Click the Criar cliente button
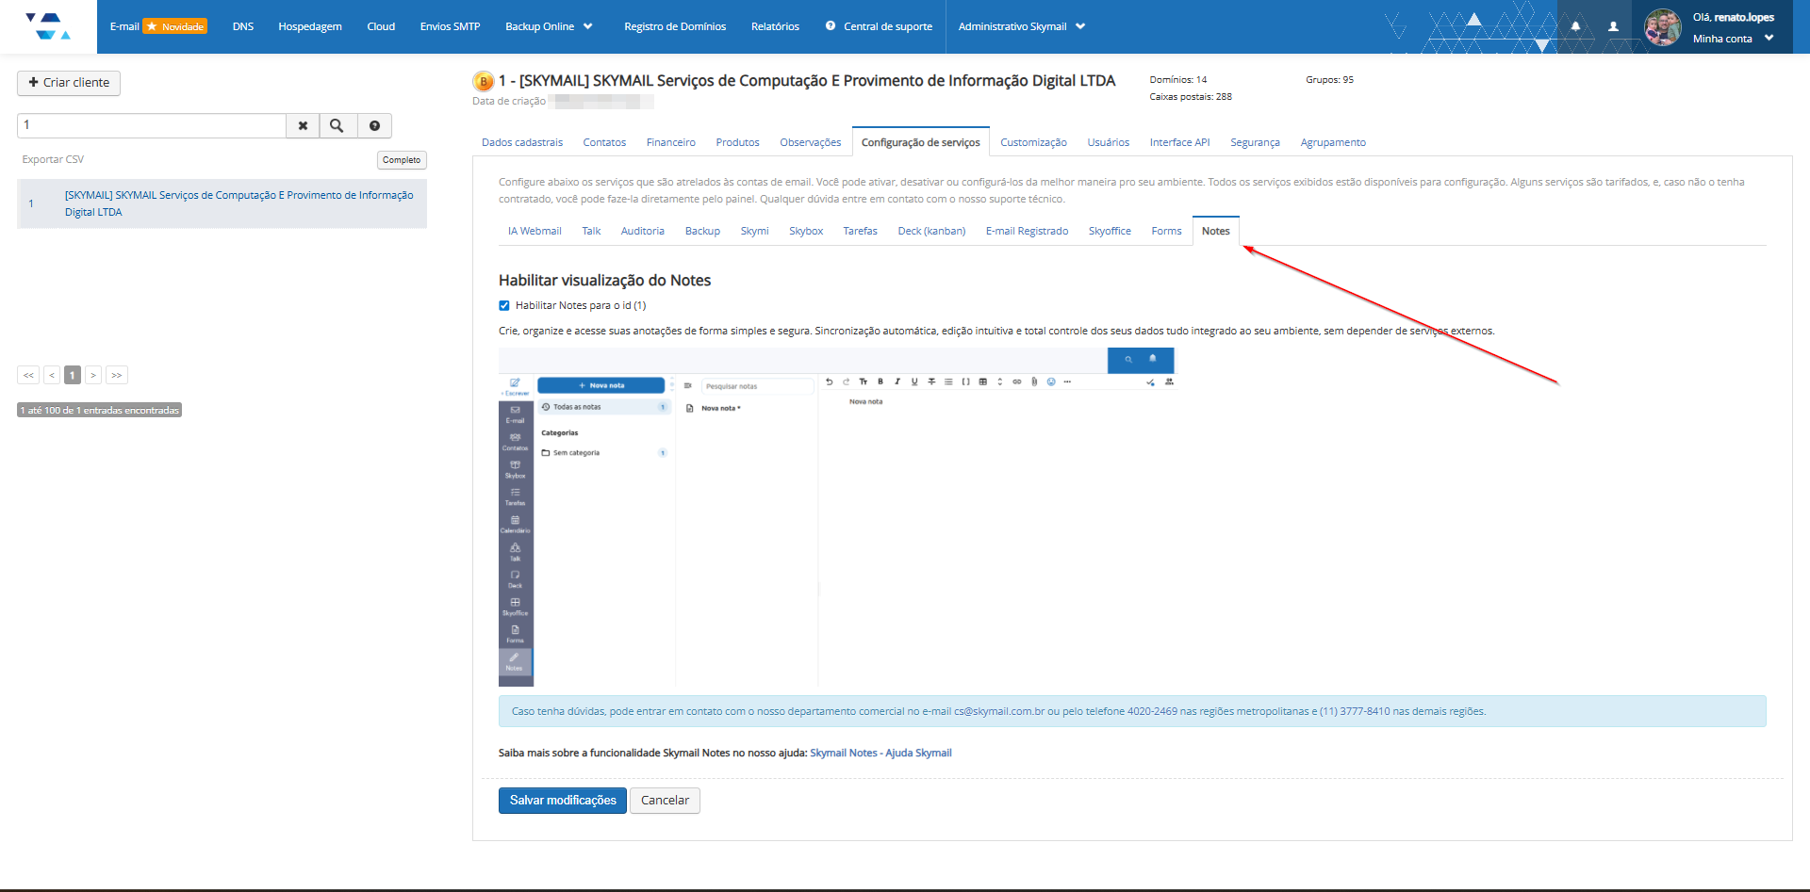 69,83
